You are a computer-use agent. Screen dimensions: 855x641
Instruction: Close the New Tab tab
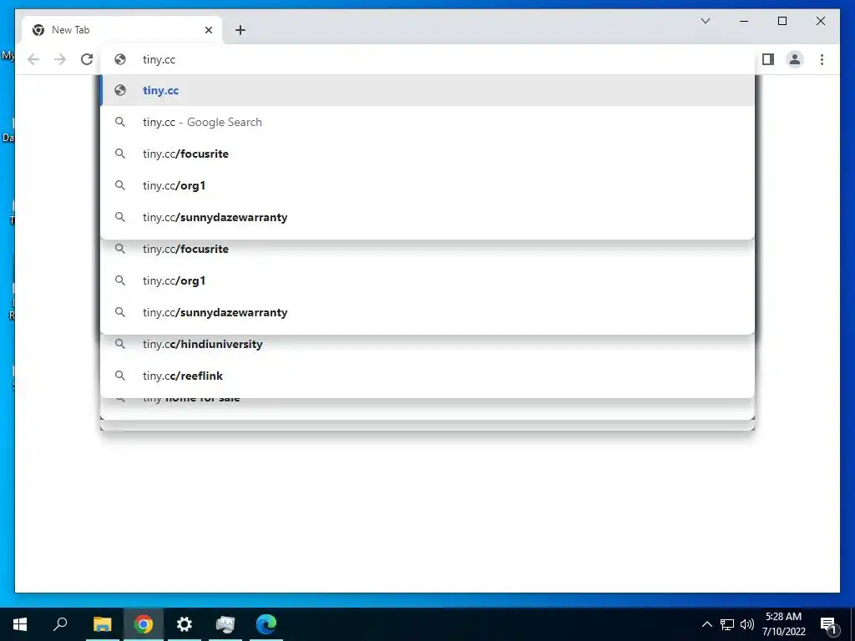tap(208, 30)
